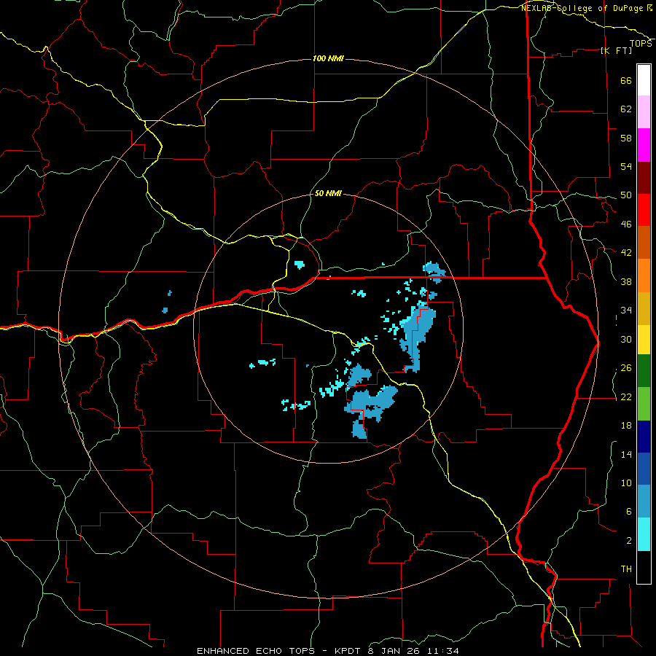Image resolution: width=656 pixels, height=656 pixels.
Task: Click the '2' legend value
Action: 629,540
